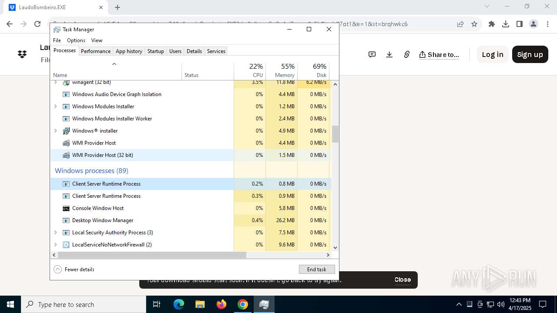Click the sort arrow above Name column
Image resolution: width=557 pixels, height=313 pixels.
coord(114,64)
